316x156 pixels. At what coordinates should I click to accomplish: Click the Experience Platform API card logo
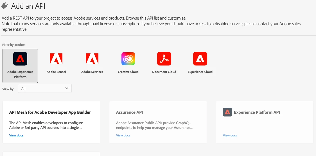click(227, 112)
